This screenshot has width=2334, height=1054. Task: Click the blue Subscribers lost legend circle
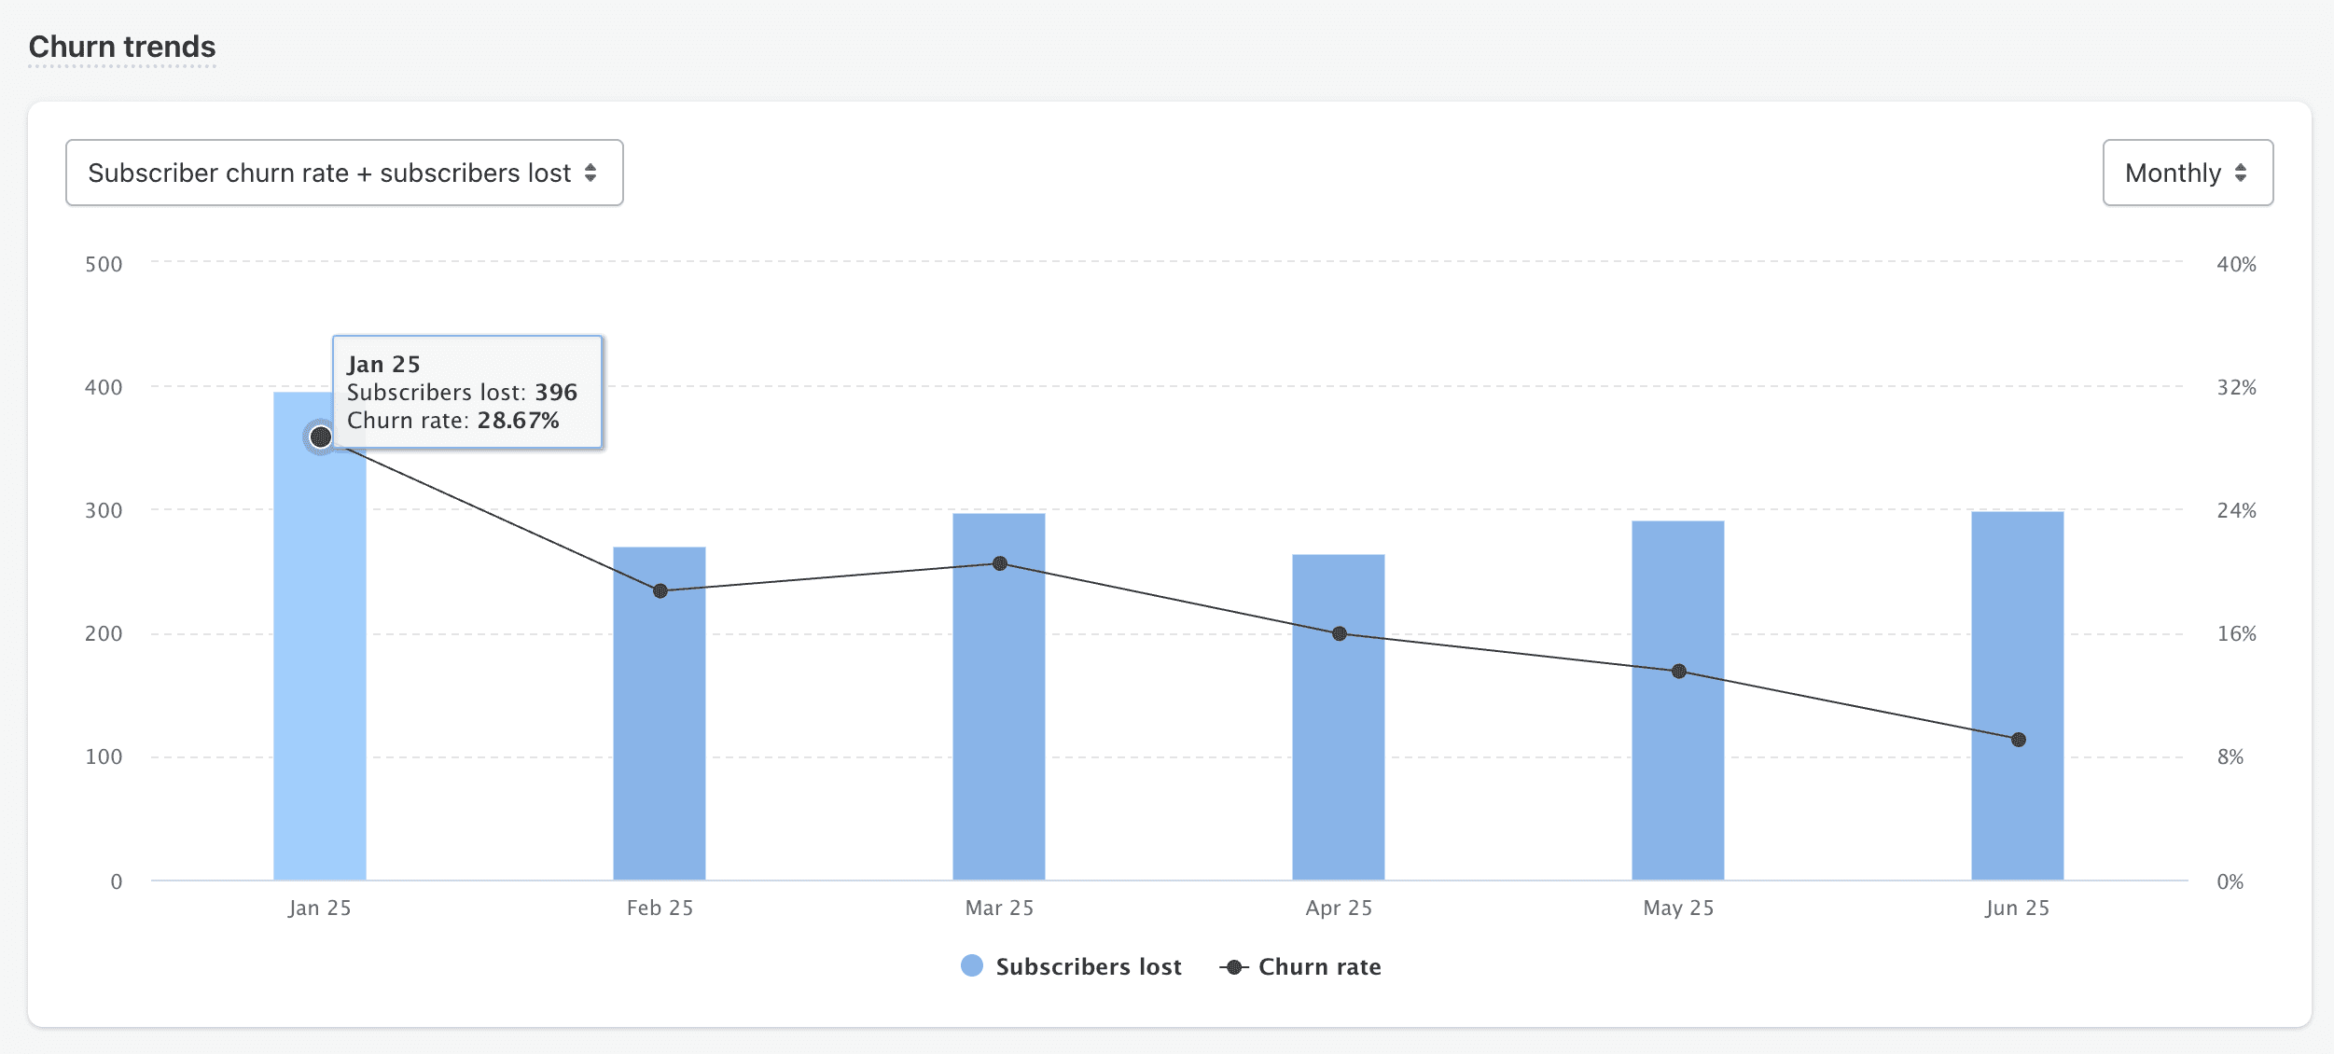(972, 966)
